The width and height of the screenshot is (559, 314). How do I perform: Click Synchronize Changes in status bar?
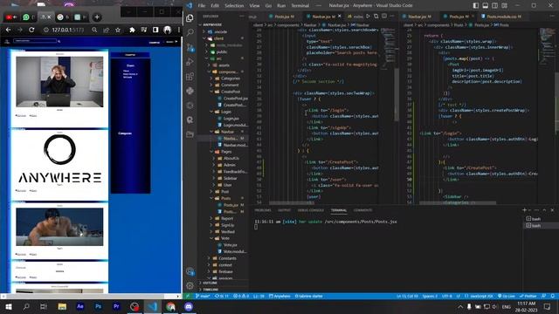(221, 296)
